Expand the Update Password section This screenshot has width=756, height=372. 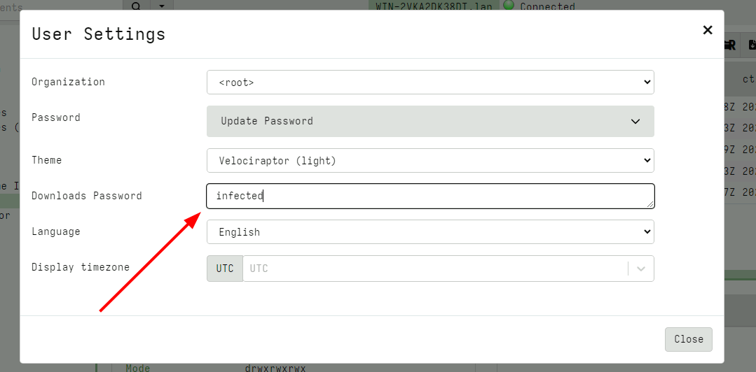[430, 121]
